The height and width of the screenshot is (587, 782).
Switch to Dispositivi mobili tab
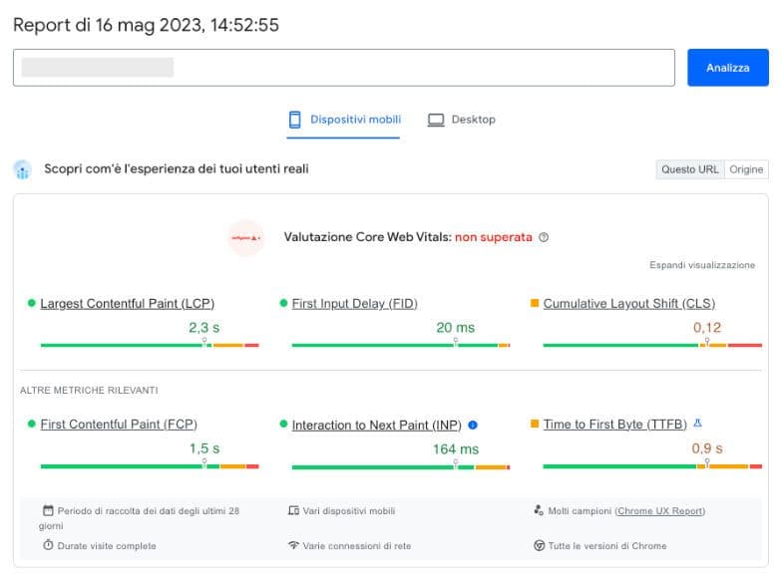[x=344, y=120]
